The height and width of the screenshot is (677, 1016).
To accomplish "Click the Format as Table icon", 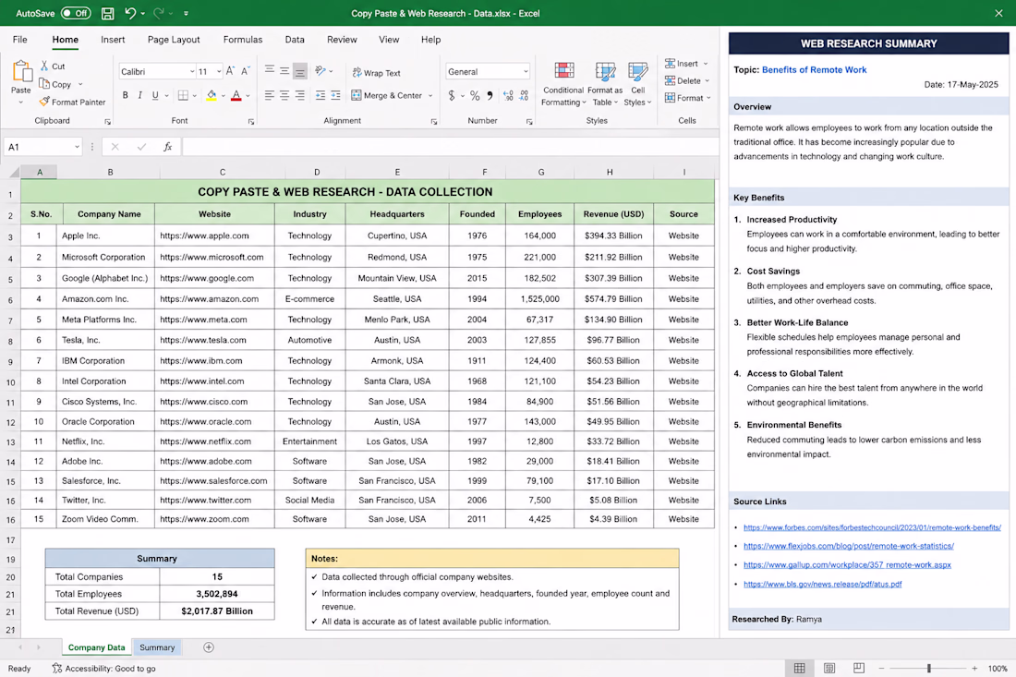I will click(x=605, y=70).
